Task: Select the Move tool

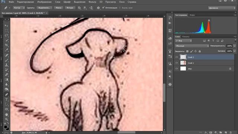Action: (6, 26)
